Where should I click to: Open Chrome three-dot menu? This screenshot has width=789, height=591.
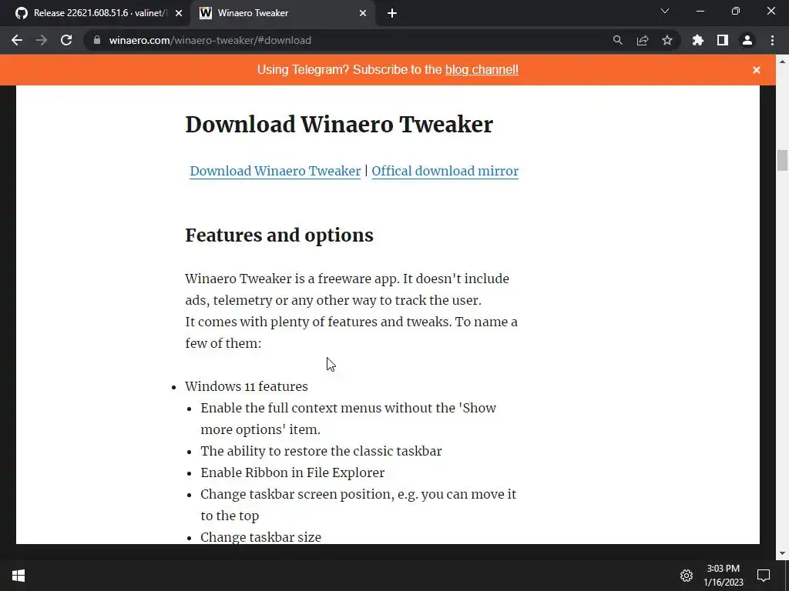[x=772, y=40]
